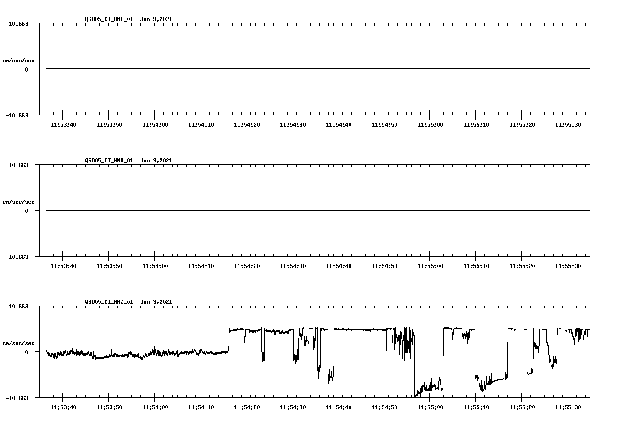Image resolution: width=623 pixels, height=424 pixels.
Task: Click 11:53:50 time label under HNE plot
Action: tap(109, 124)
